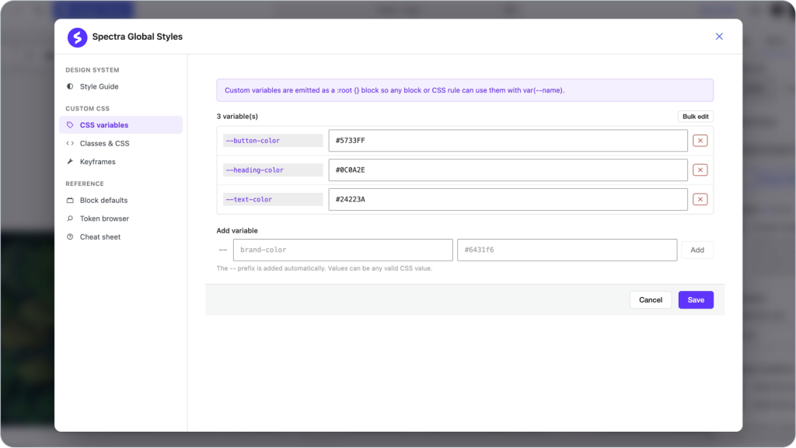Click the prefix hint text below inputs
The width and height of the screenshot is (796, 448).
click(x=324, y=268)
